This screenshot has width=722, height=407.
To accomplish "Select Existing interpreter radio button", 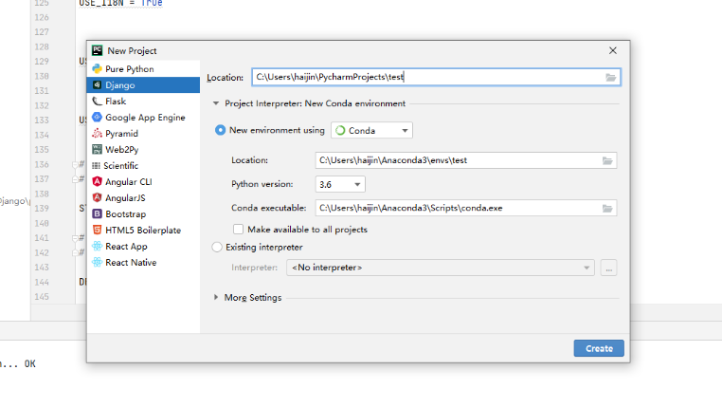I will pyautogui.click(x=217, y=247).
